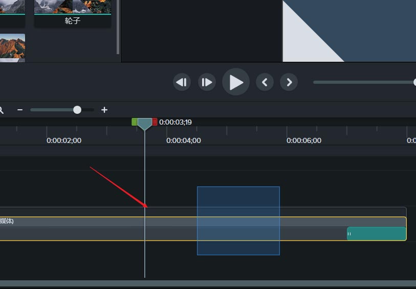The width and height of the screenshot is (416, 289).
Task: Step back one frame
Action: [182, 82]
